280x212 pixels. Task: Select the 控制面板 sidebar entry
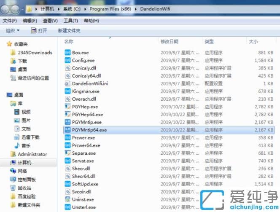tap(27, 180)
